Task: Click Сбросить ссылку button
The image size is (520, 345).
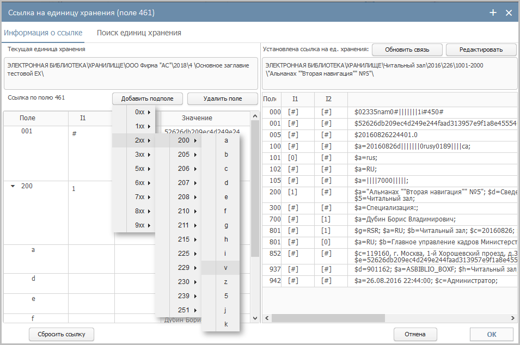Action: (62, 334)
